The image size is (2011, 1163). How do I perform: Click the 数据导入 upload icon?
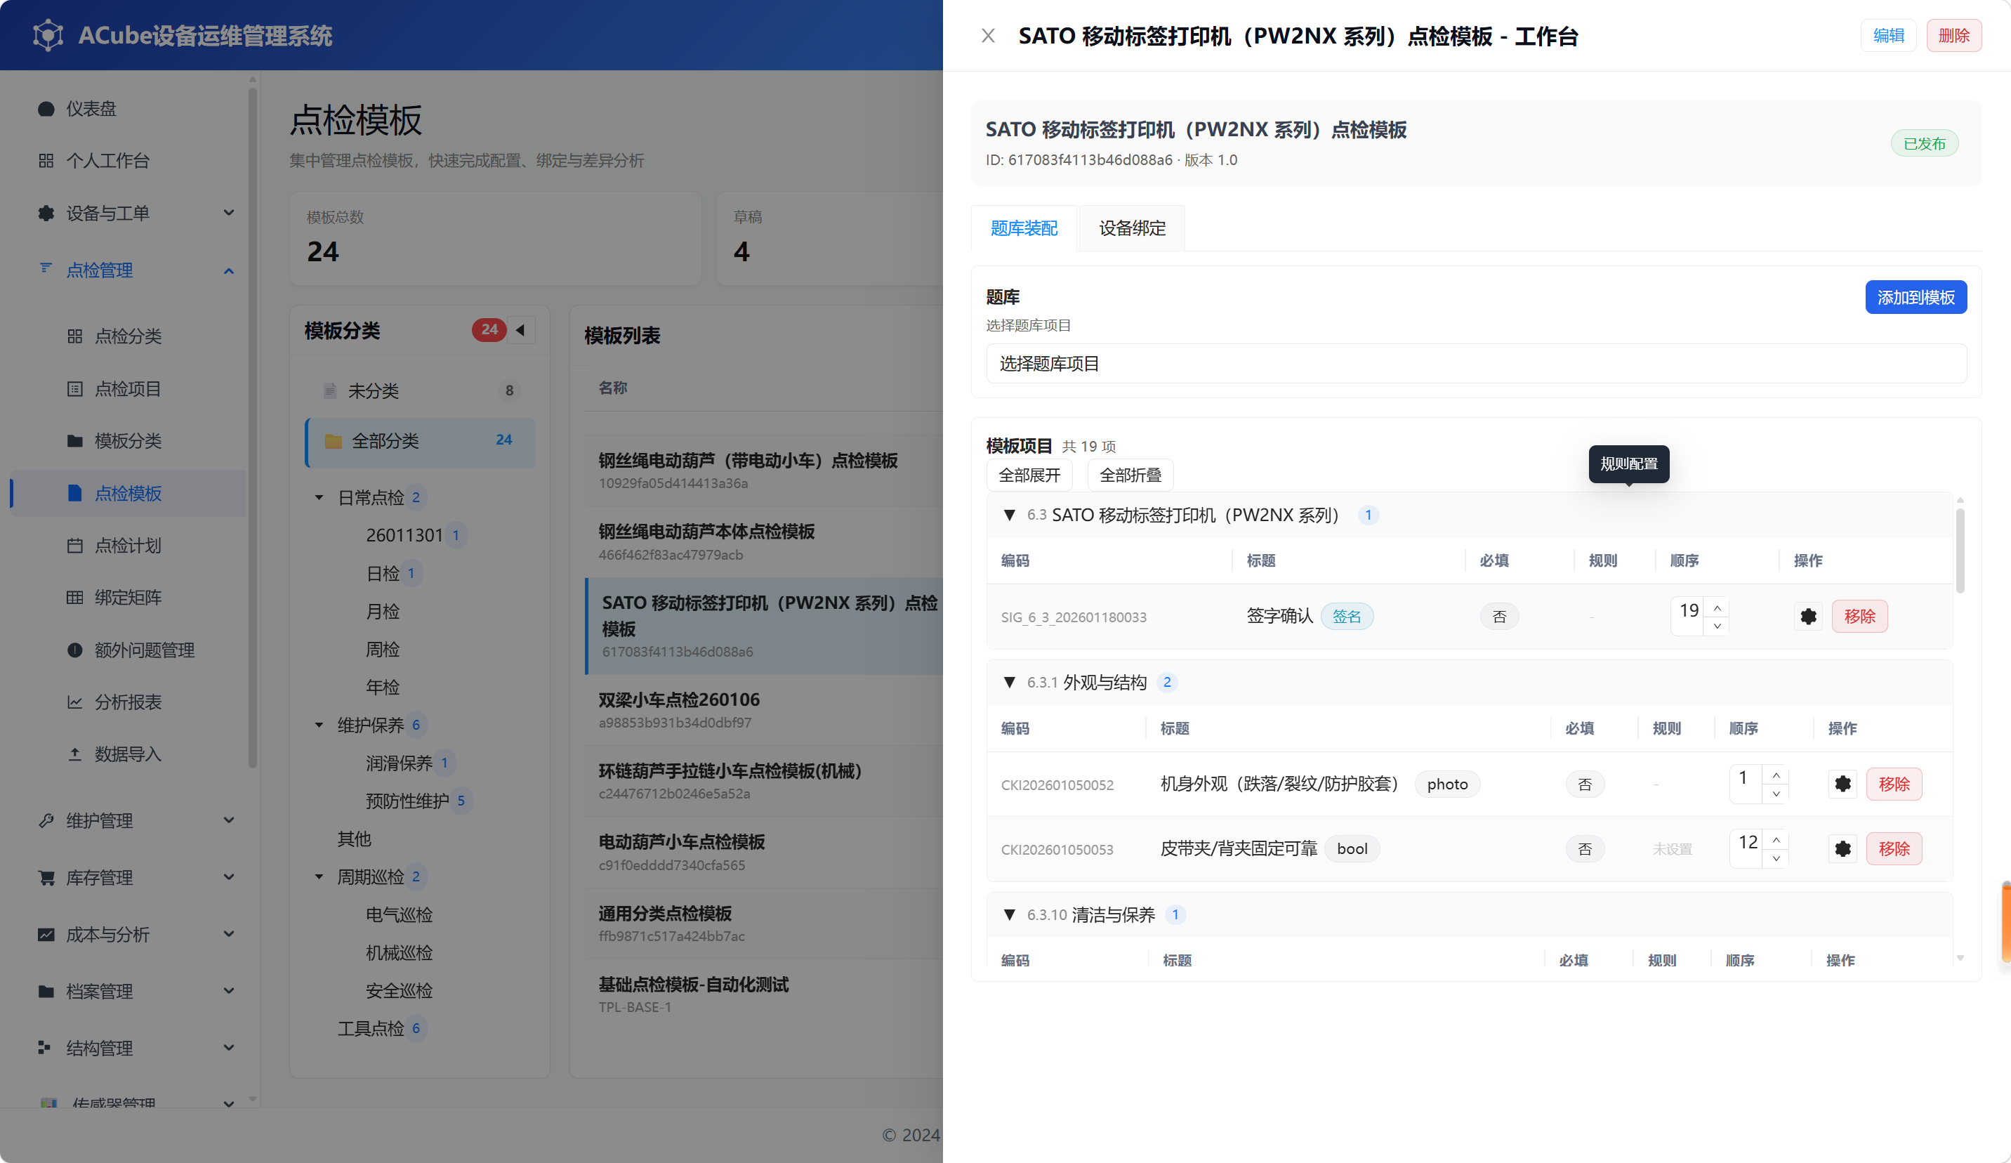point(75,754)
